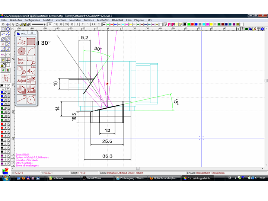Open the Geometrie menu
Image resolution: width=268 pixels, height=201 pixels.
(x=75, y=20)
